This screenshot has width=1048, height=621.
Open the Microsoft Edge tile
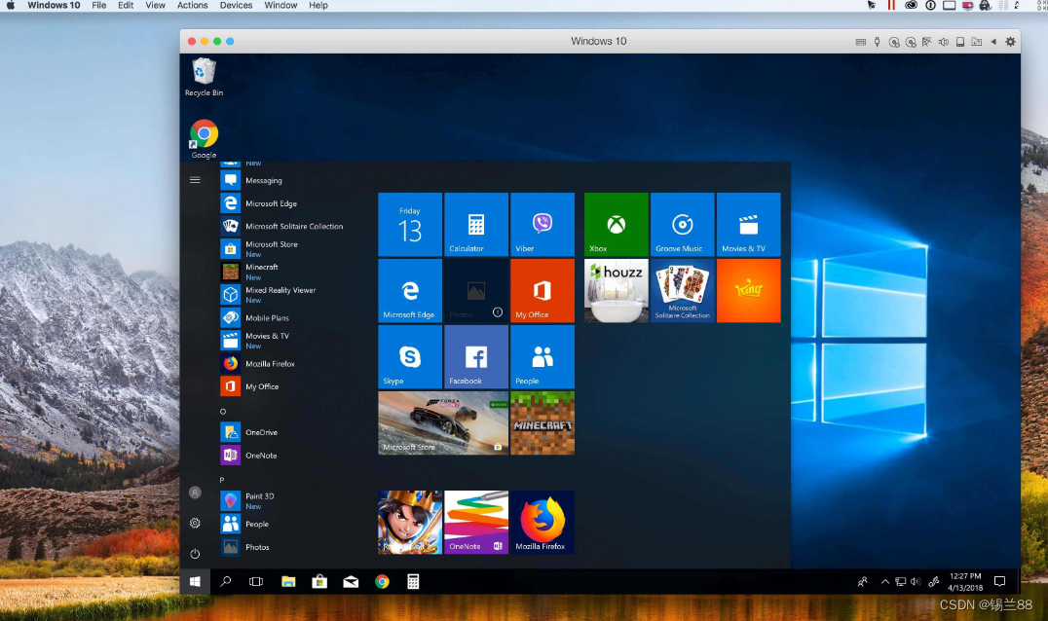[x=410, y=290]
